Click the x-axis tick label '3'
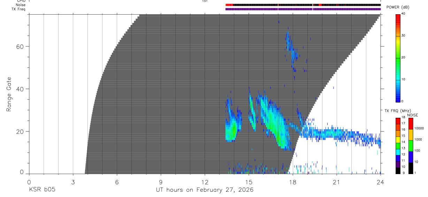The height and width of the screenshot is (197, 428). [x=73, y=182]
